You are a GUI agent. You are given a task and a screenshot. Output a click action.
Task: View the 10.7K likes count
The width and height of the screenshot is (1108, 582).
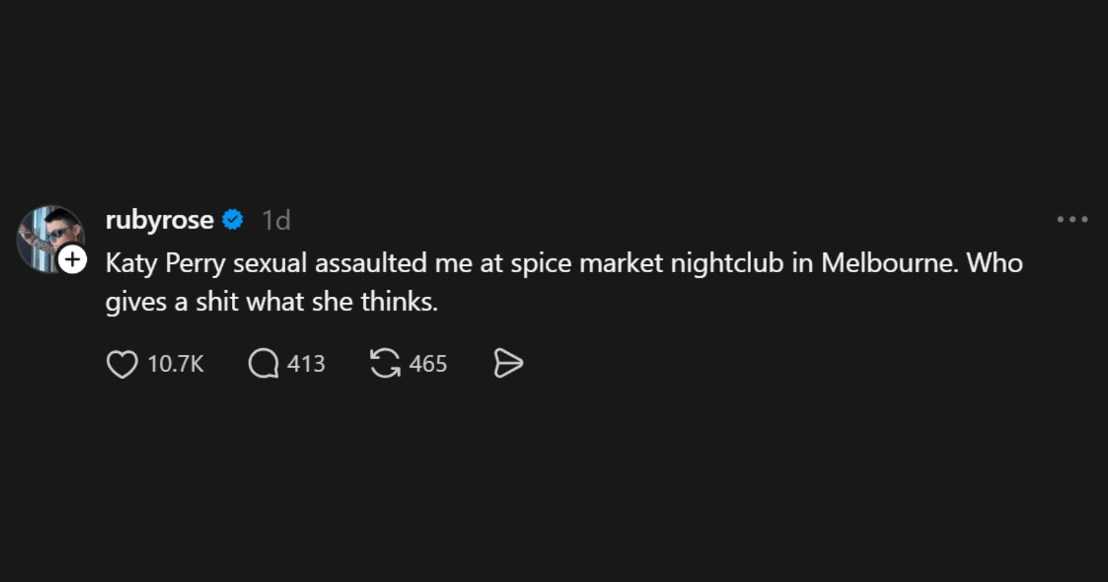[176, 364]
